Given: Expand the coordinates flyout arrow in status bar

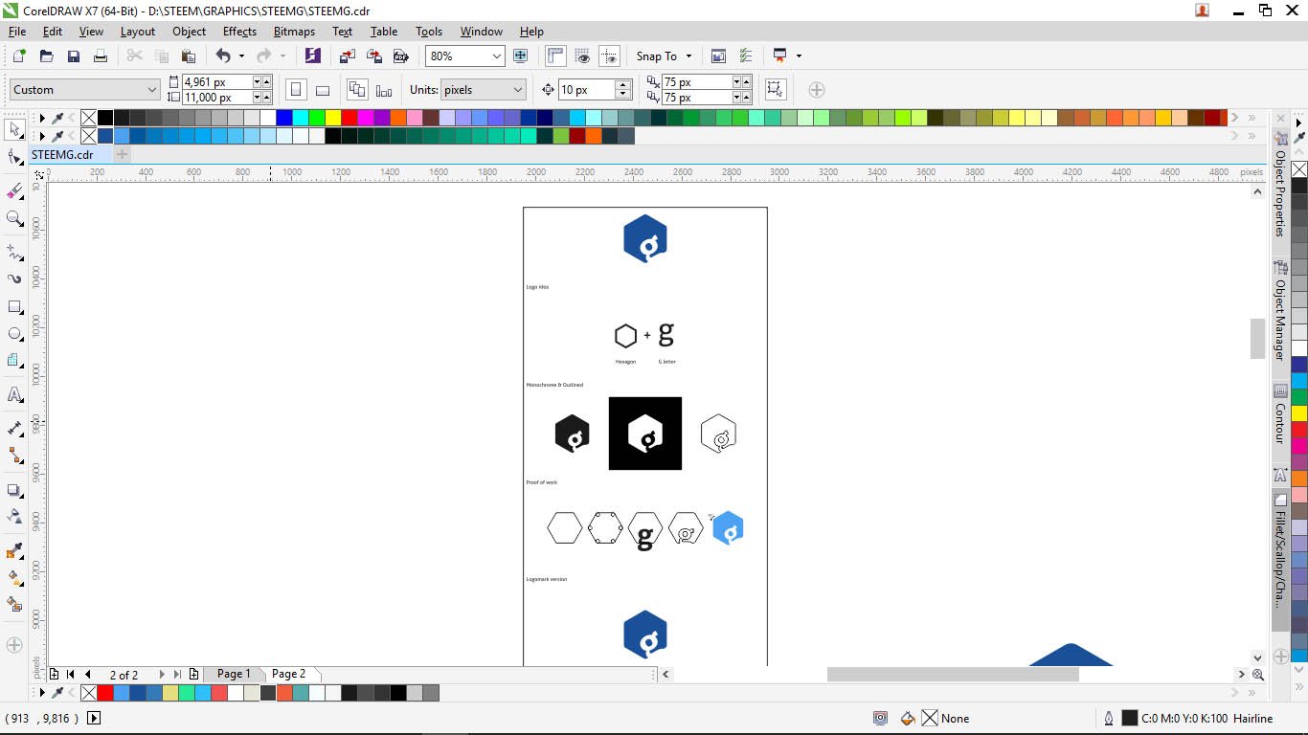Looking at the screenshot, I should point(94,718).
